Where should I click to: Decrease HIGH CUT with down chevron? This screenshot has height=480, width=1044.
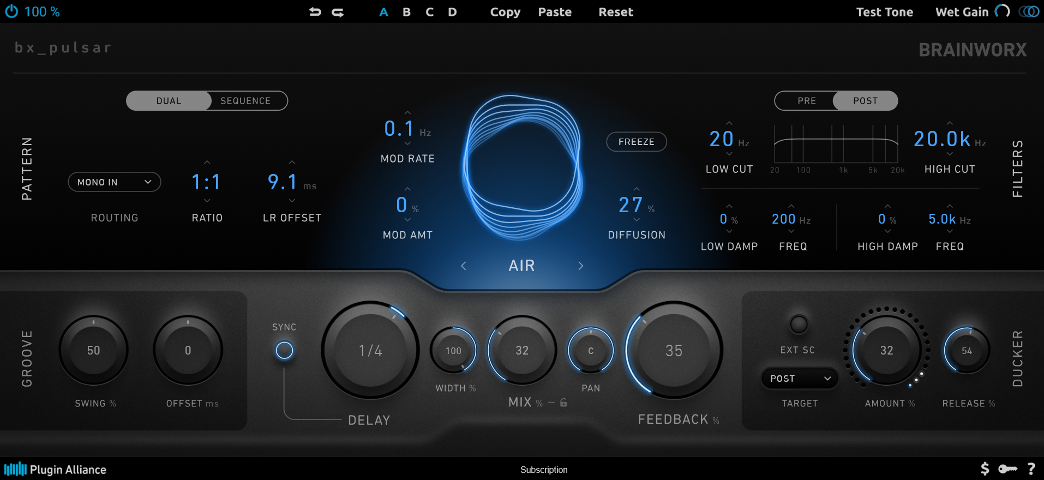coord(950,154)
